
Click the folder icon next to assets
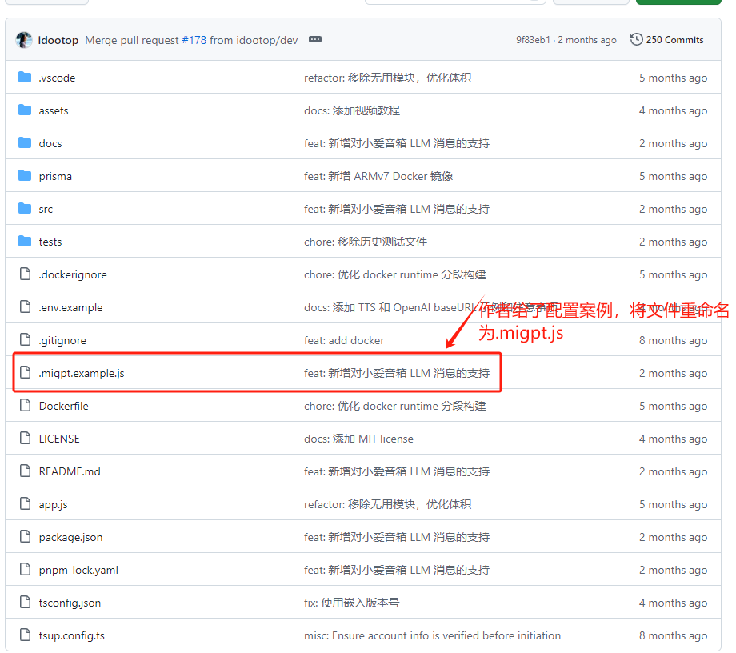[25, 110]
